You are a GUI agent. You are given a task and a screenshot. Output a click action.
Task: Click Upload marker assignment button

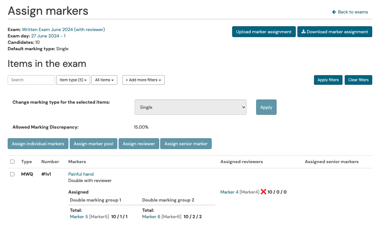[x=263, y=32]
